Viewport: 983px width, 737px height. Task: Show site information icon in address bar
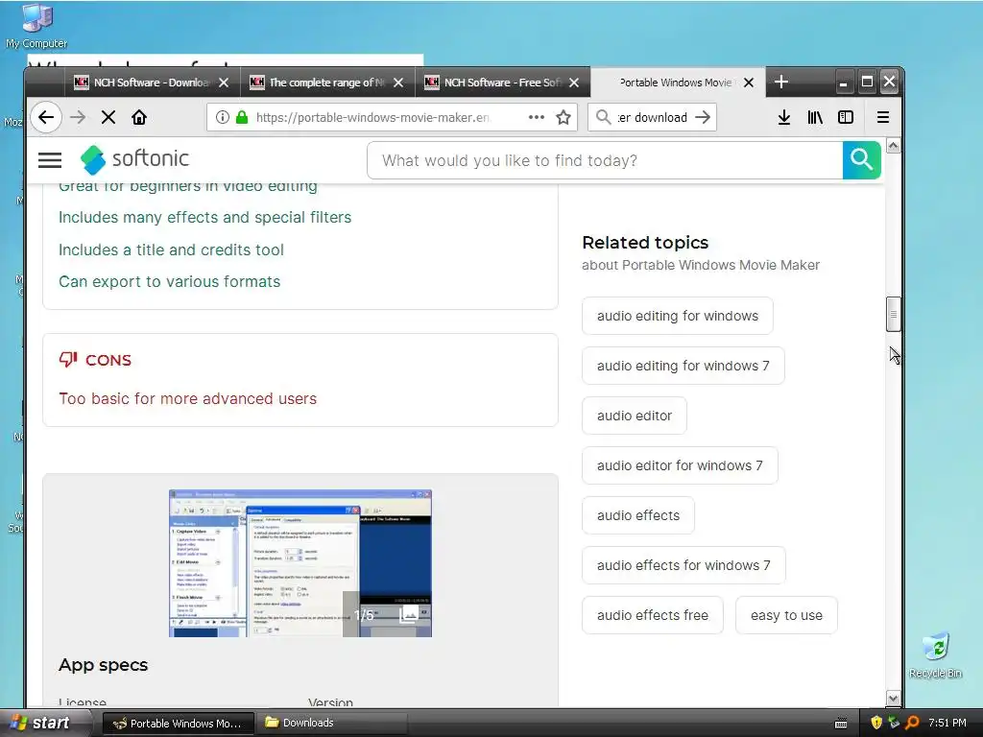tap(222, 117)
